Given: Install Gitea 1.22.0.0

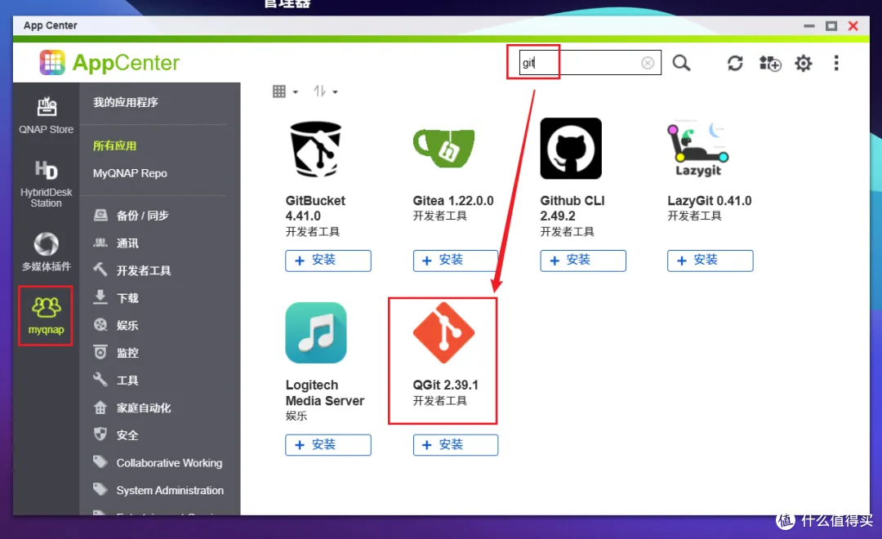Looking at the screenshot, I should coord(456,261).
